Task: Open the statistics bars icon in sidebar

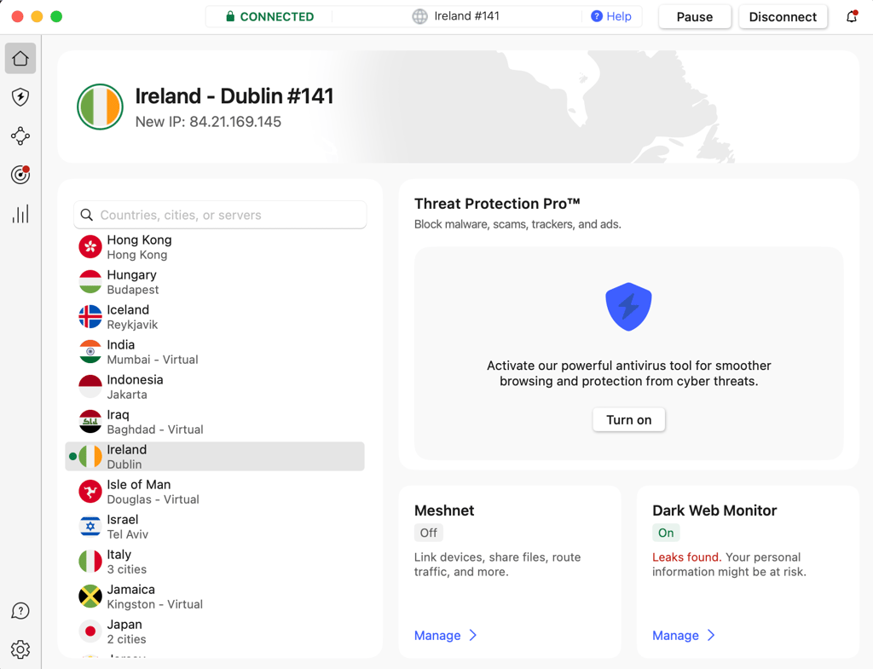Action: [20, 214]
